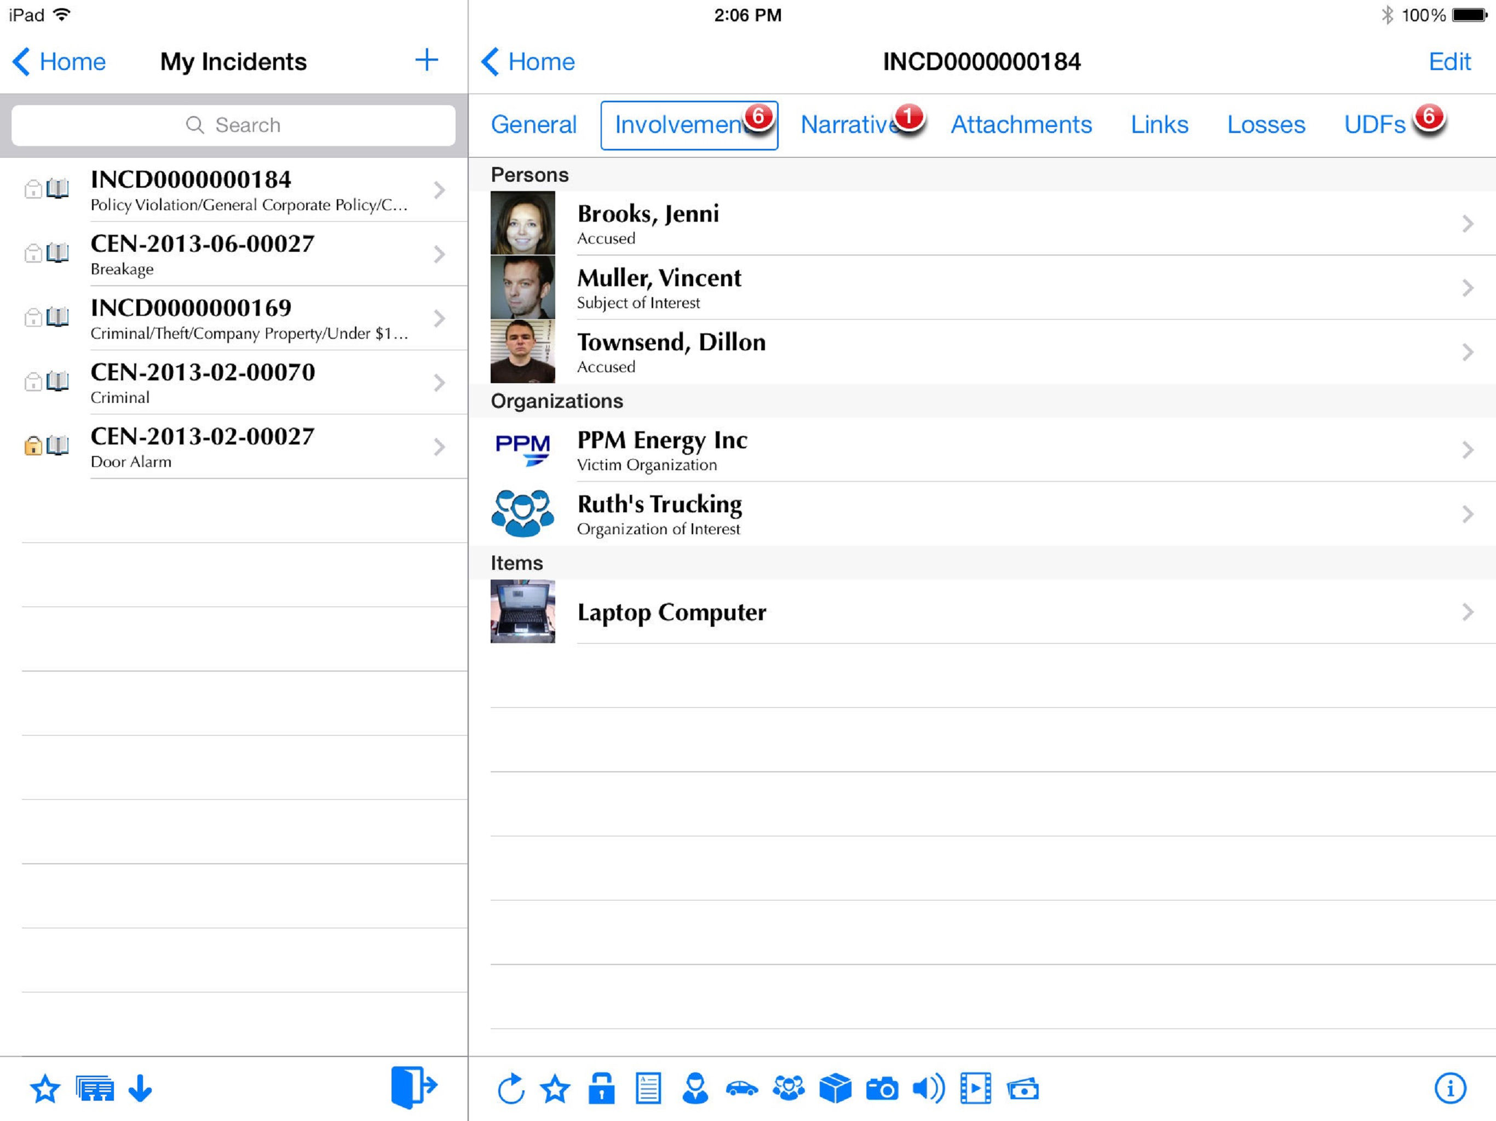Expand chevron on CEN-2013-02-00027 row
Image resolution: width=1496 pixels, height=1121 pixels.
[440, 447]
